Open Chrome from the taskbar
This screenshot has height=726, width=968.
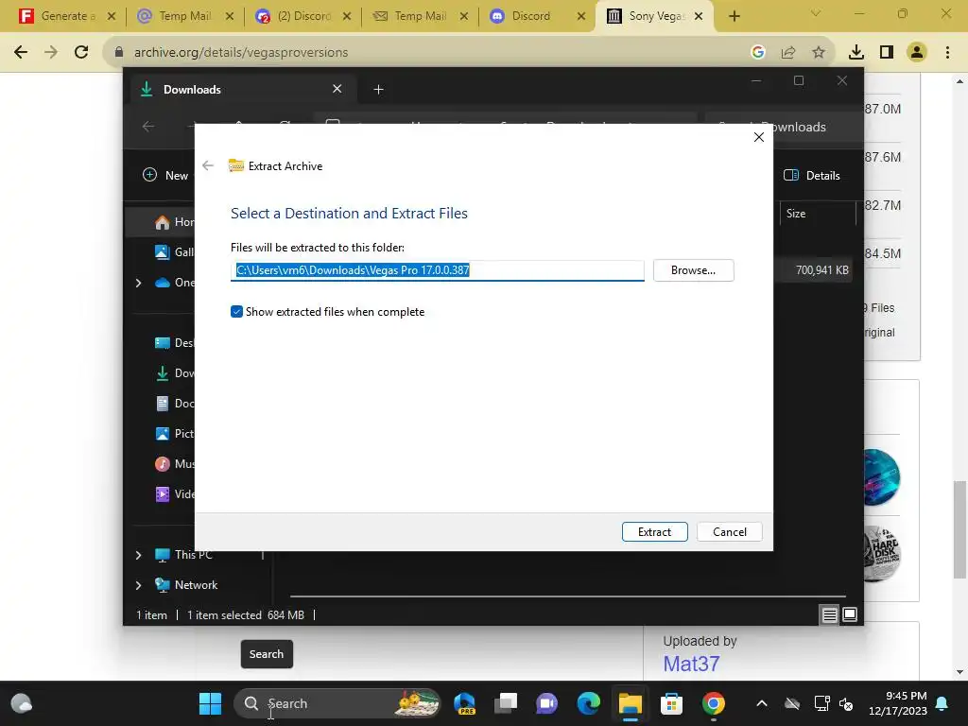(713, 703)
